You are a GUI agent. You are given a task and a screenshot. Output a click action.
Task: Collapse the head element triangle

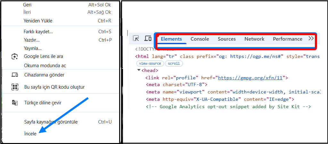pos(139,70)
